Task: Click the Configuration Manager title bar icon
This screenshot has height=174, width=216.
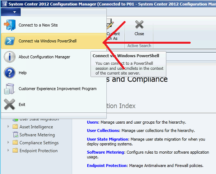Action: [x=4, y=4]
